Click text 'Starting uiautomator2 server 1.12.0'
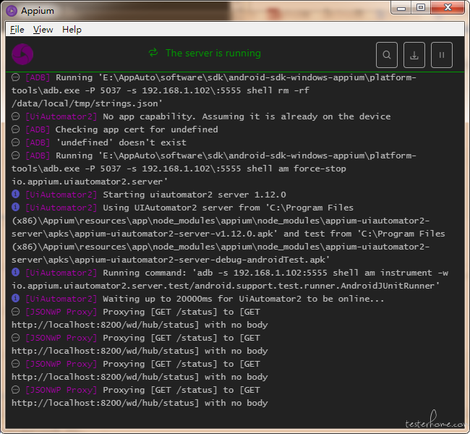The width and height of the screenshot is (470, 434). [195, 195]
